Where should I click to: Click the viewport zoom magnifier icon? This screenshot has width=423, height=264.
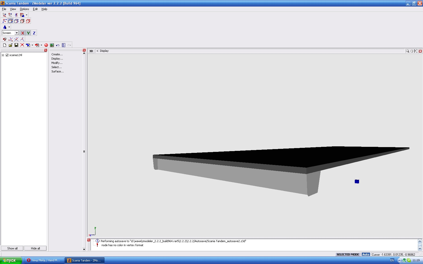[407, 51]
